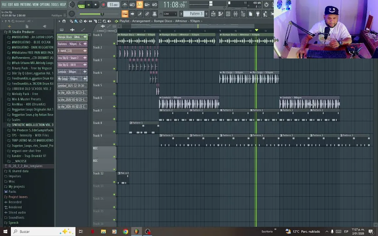Open the OPTIONS menu
378x236 pixels.
(x=45, y=5)
